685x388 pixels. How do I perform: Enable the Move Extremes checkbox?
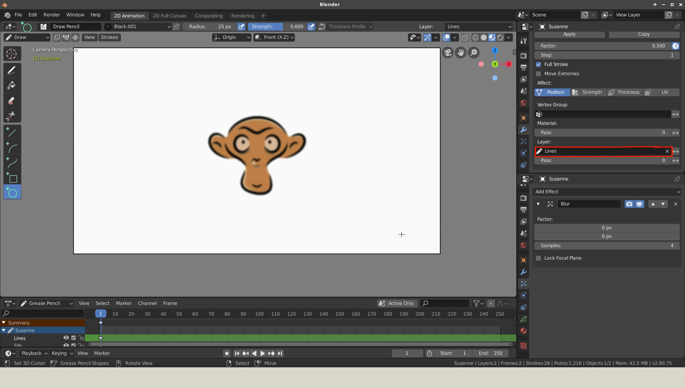[538, 74]
